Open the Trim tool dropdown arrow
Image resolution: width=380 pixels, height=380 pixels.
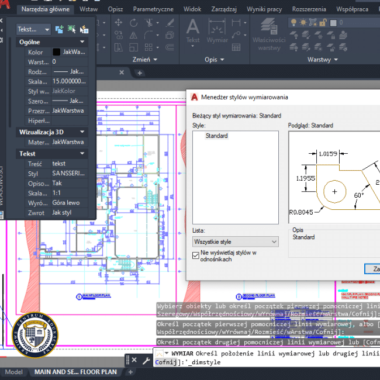(x=158, y=23)
